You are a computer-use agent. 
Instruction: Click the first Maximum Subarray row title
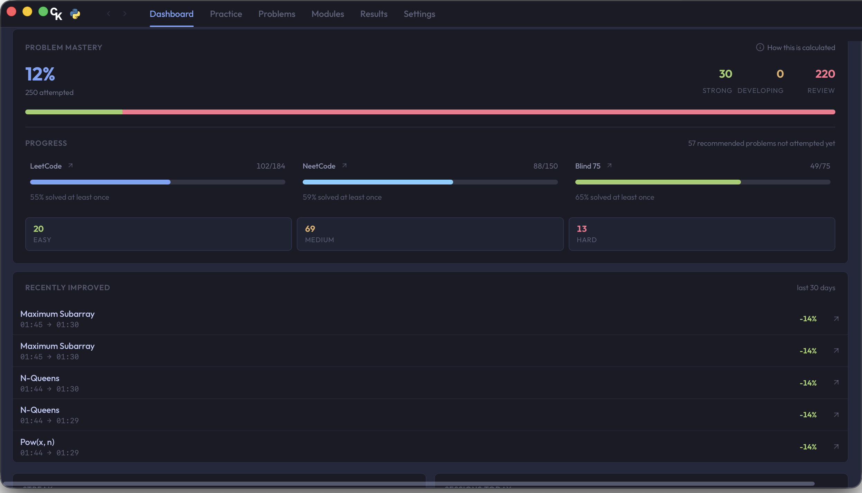pos(57,314)
